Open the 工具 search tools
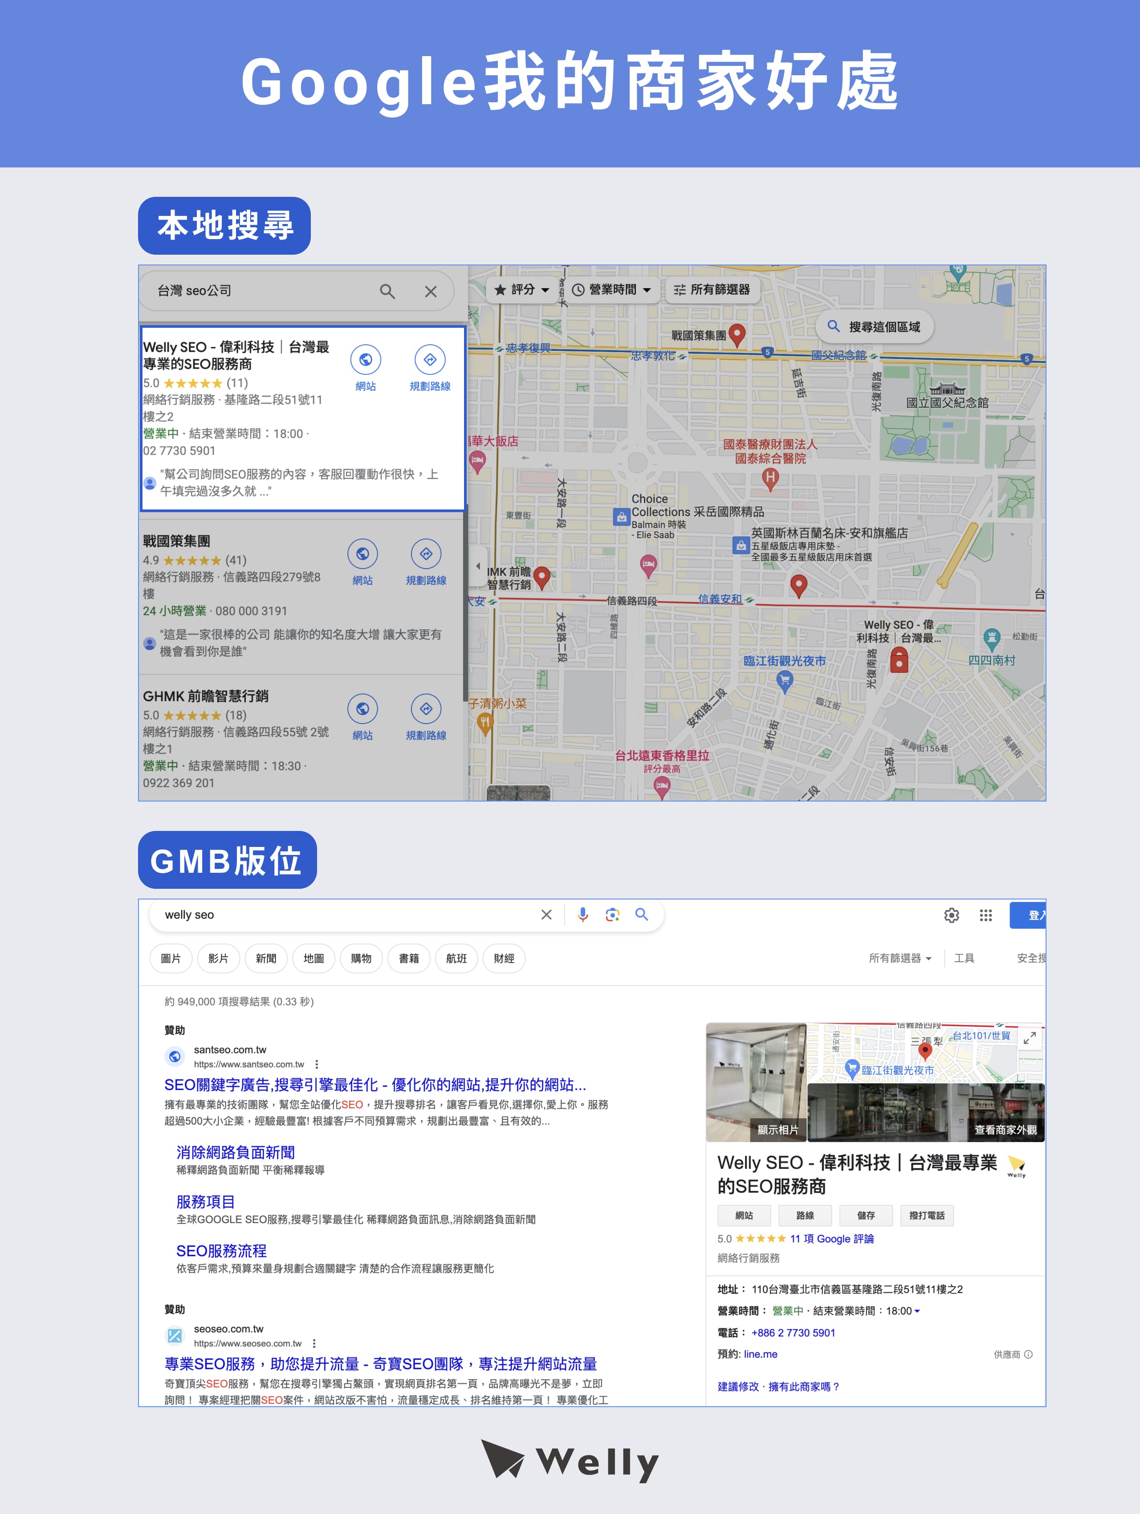 click(964, 958)
